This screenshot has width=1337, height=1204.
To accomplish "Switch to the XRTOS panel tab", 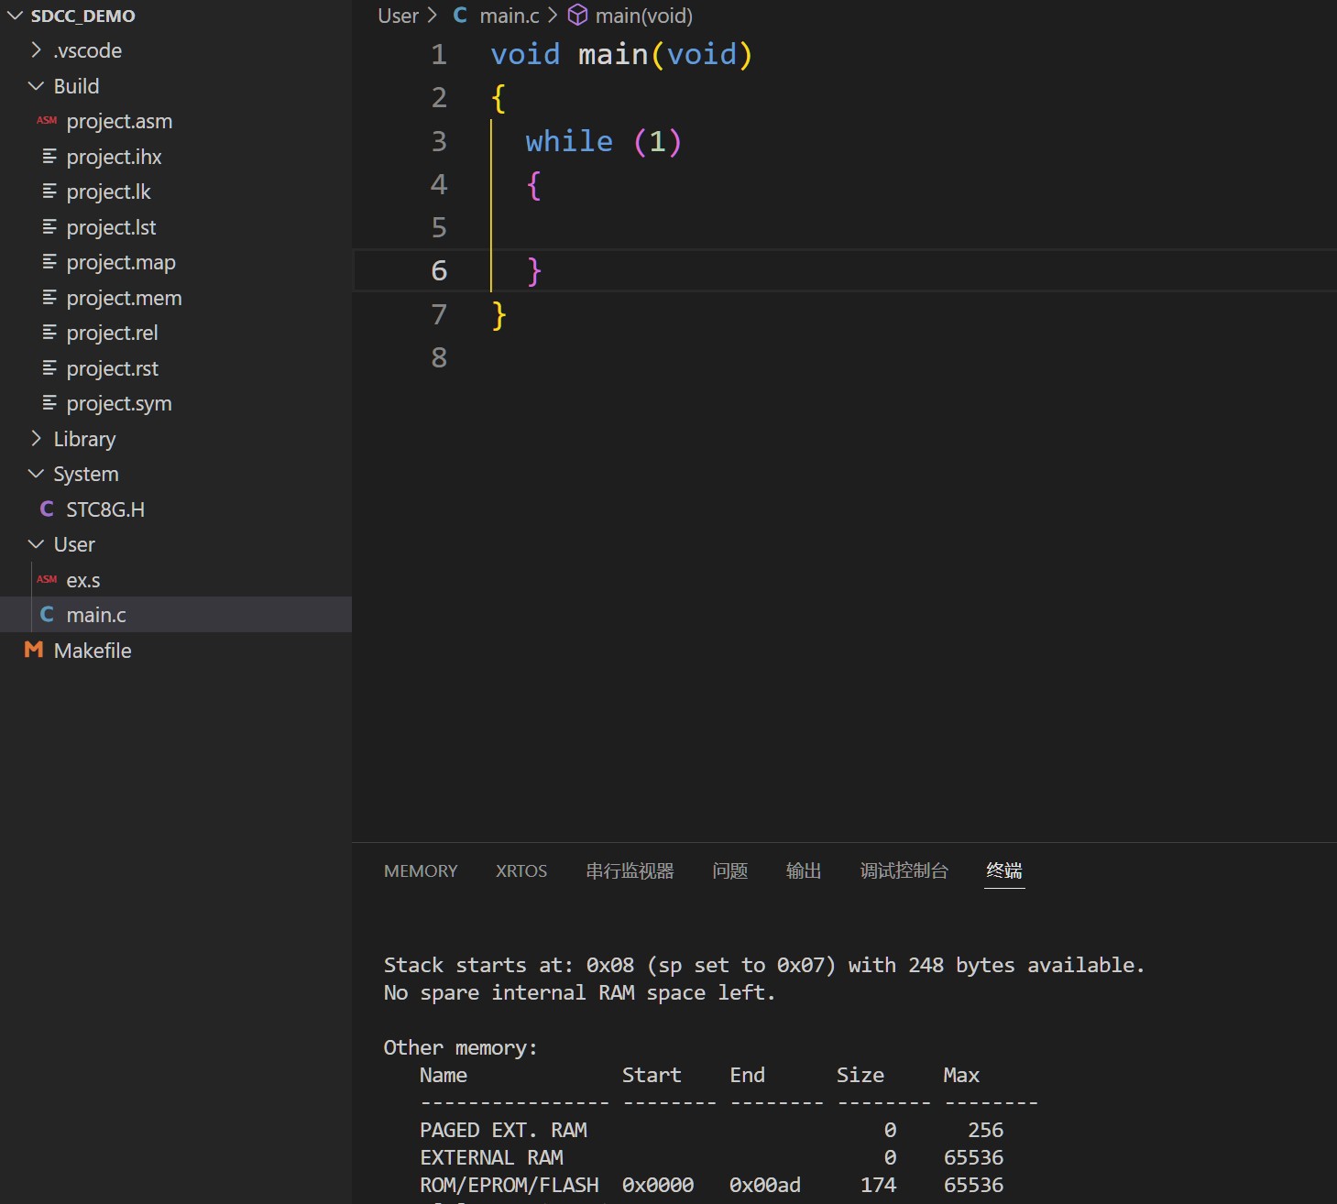I will coord(521,871).
